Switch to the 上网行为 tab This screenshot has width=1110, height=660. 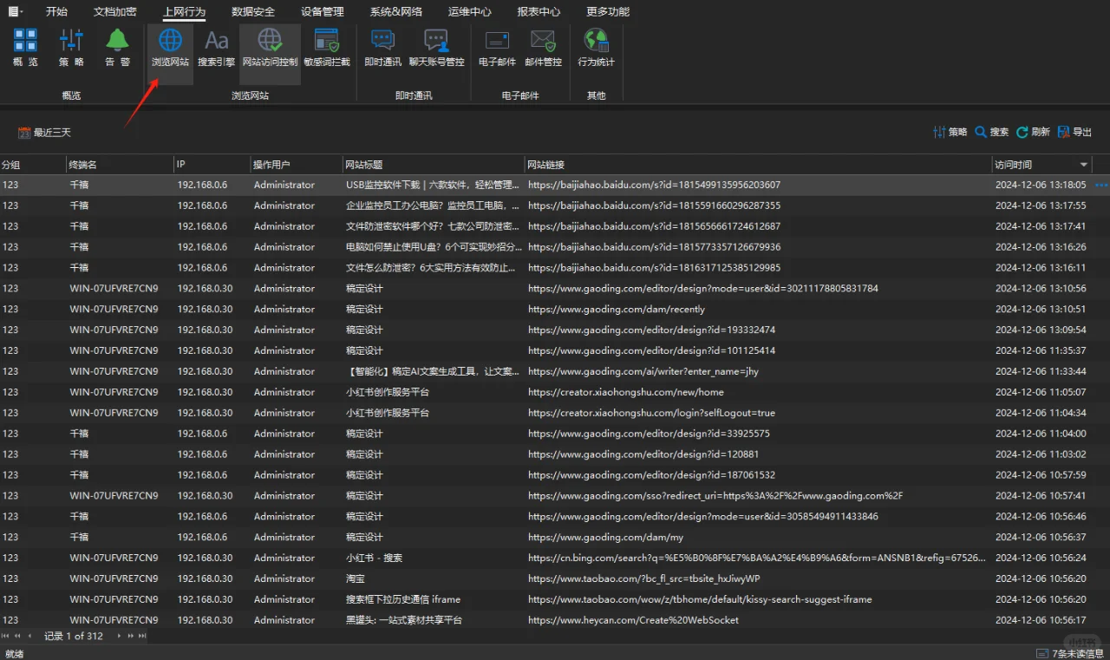pyautogui.click(x=184, y=11)
